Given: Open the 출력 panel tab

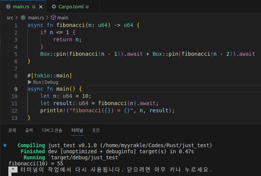Looking at the screenshot, I should [29, 130].
